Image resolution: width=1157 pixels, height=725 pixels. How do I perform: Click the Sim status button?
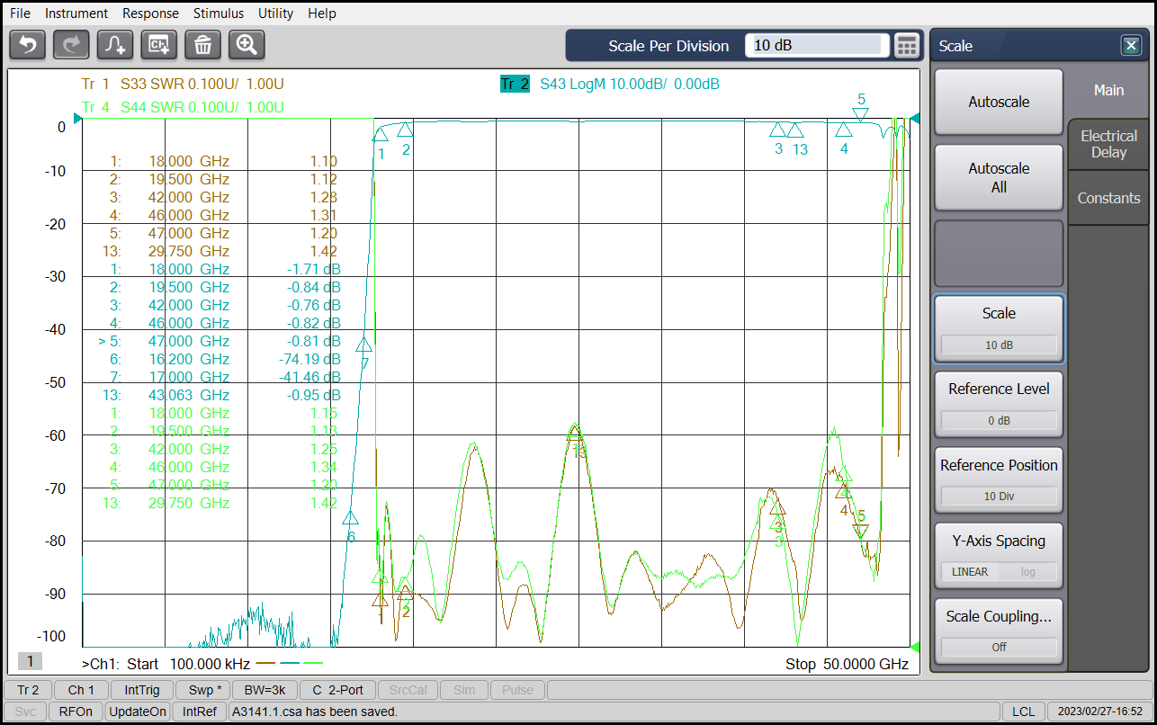(x=464, y=690)
